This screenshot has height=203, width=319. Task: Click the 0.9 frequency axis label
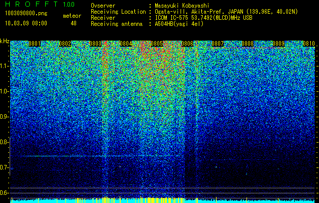[4, 117]
